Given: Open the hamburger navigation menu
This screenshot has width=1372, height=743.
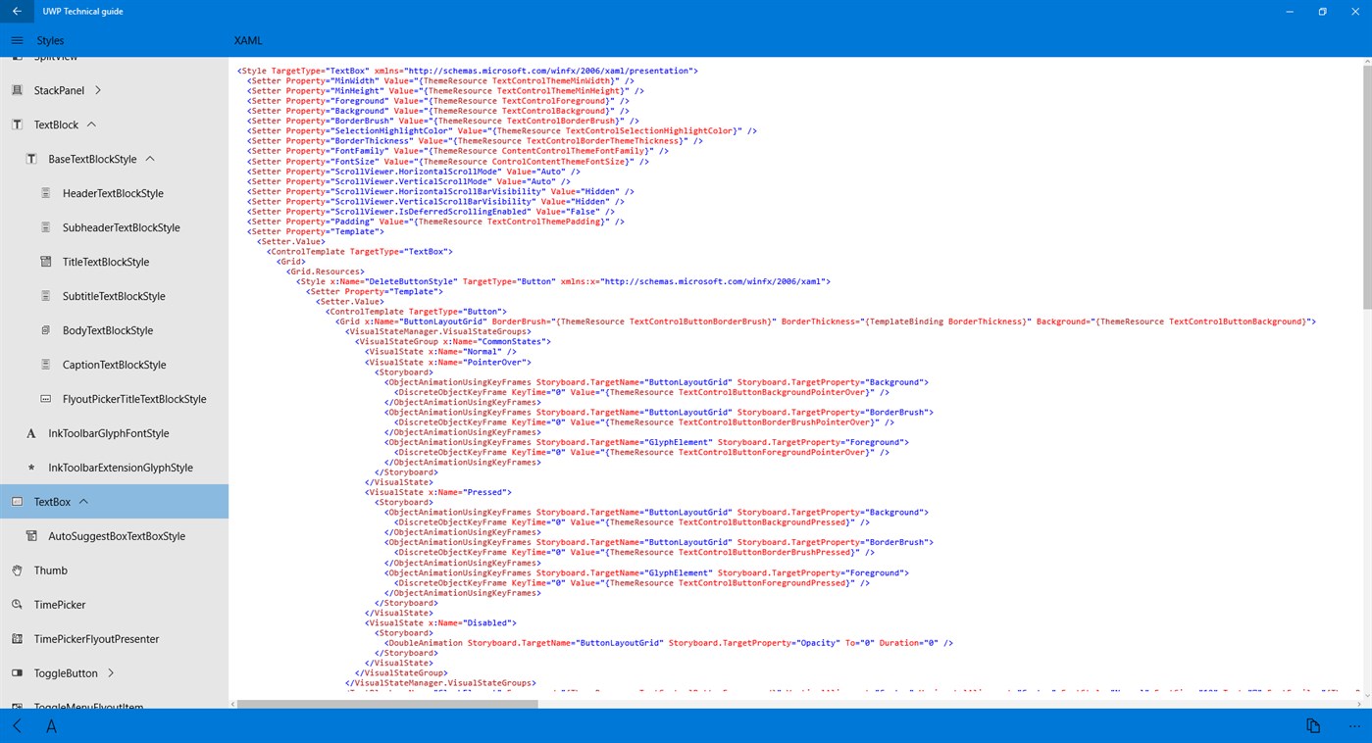Looking at the screenshot, I should pyautogui.click(x=17, y=40).
